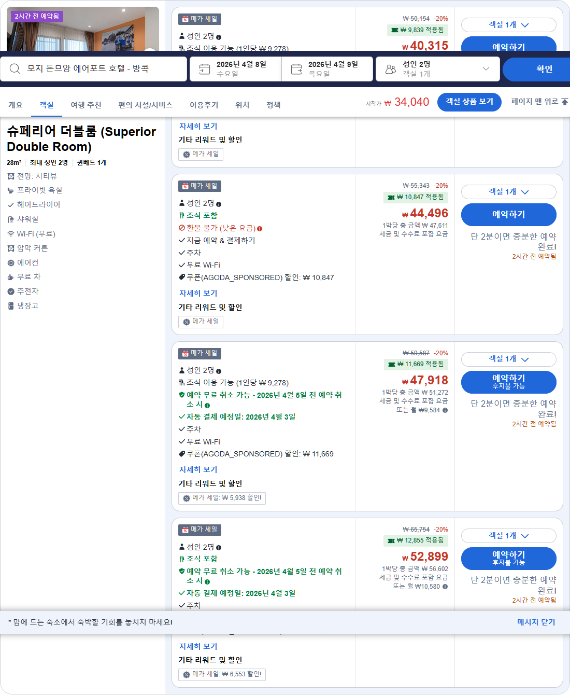Switch to the 개요 tab
Viewport: 570px width, 695px height.
click(x=16, y=105)
